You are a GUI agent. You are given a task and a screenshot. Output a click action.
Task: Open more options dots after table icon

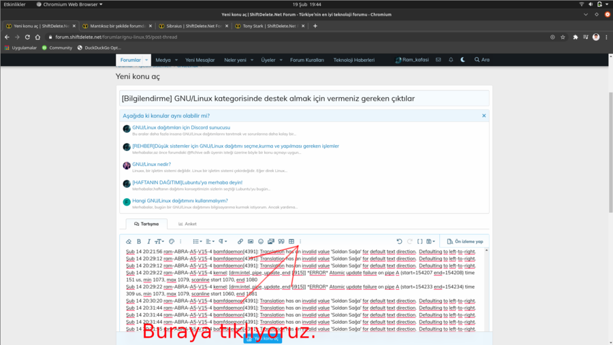coord(300,242)
